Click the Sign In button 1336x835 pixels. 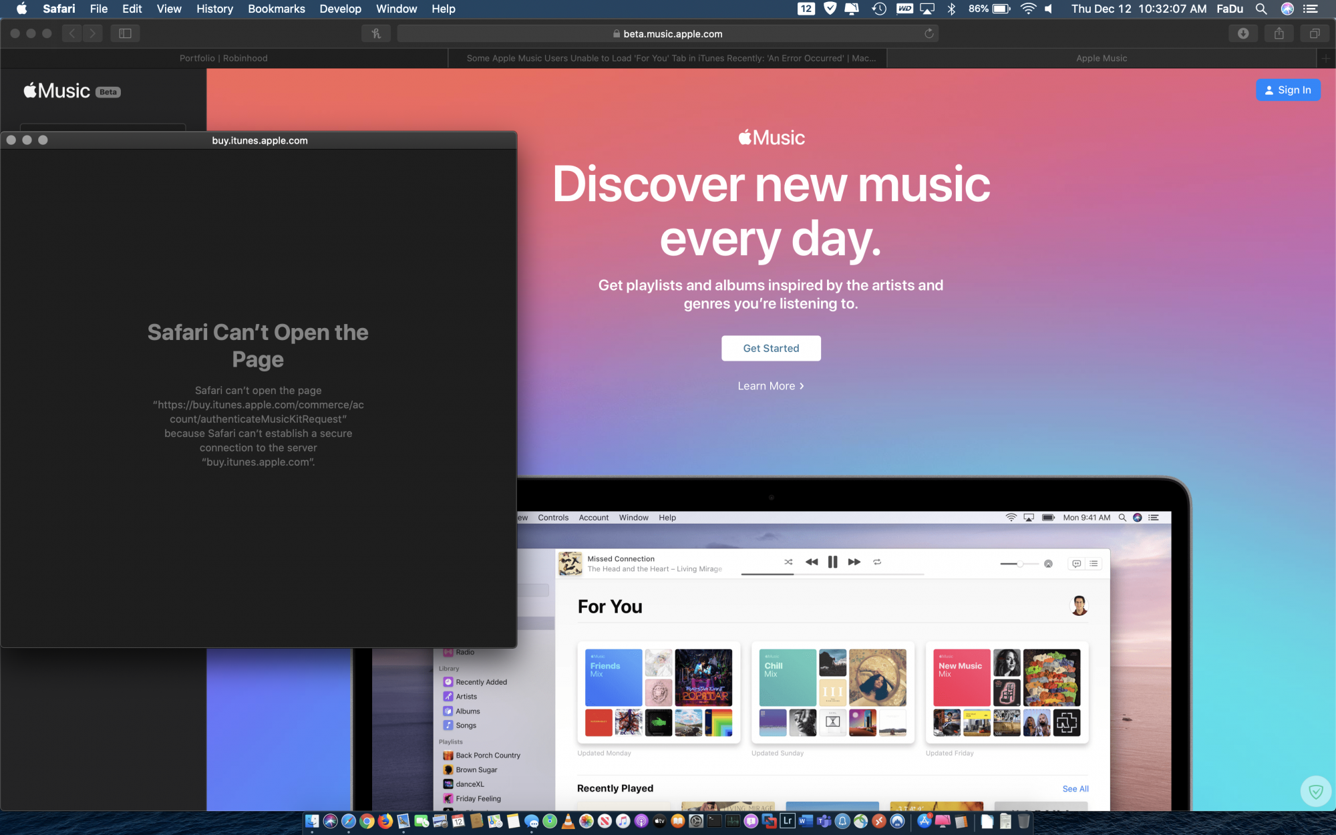[x=1288, y=90]
